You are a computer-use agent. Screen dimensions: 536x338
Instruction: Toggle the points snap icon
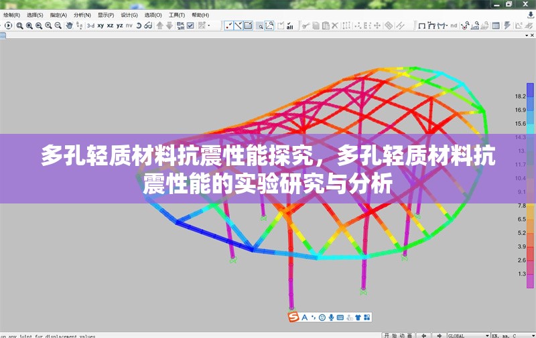tap(228, 25)
